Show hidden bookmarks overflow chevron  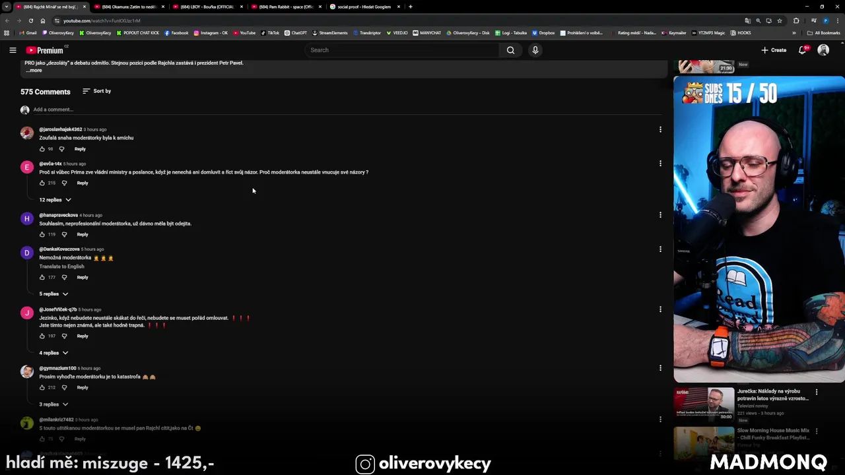tap(794, 33)
